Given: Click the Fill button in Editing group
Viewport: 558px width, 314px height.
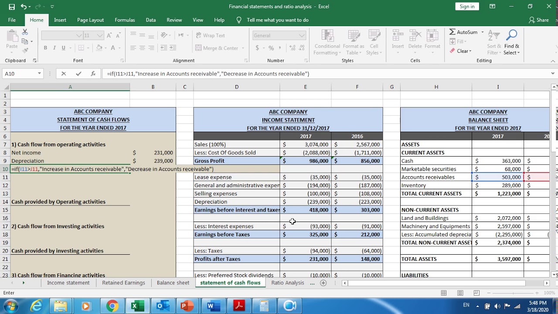Looking at the screenshot, I should click(x=459, y=41).
